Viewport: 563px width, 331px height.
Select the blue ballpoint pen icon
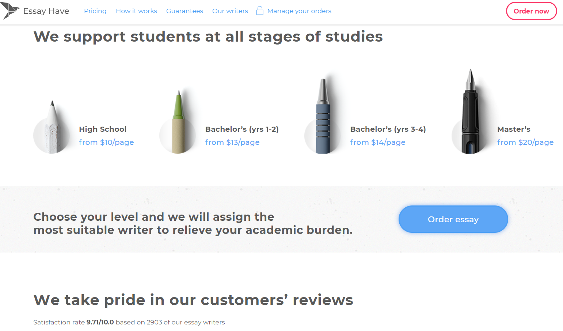coord(323,116)
